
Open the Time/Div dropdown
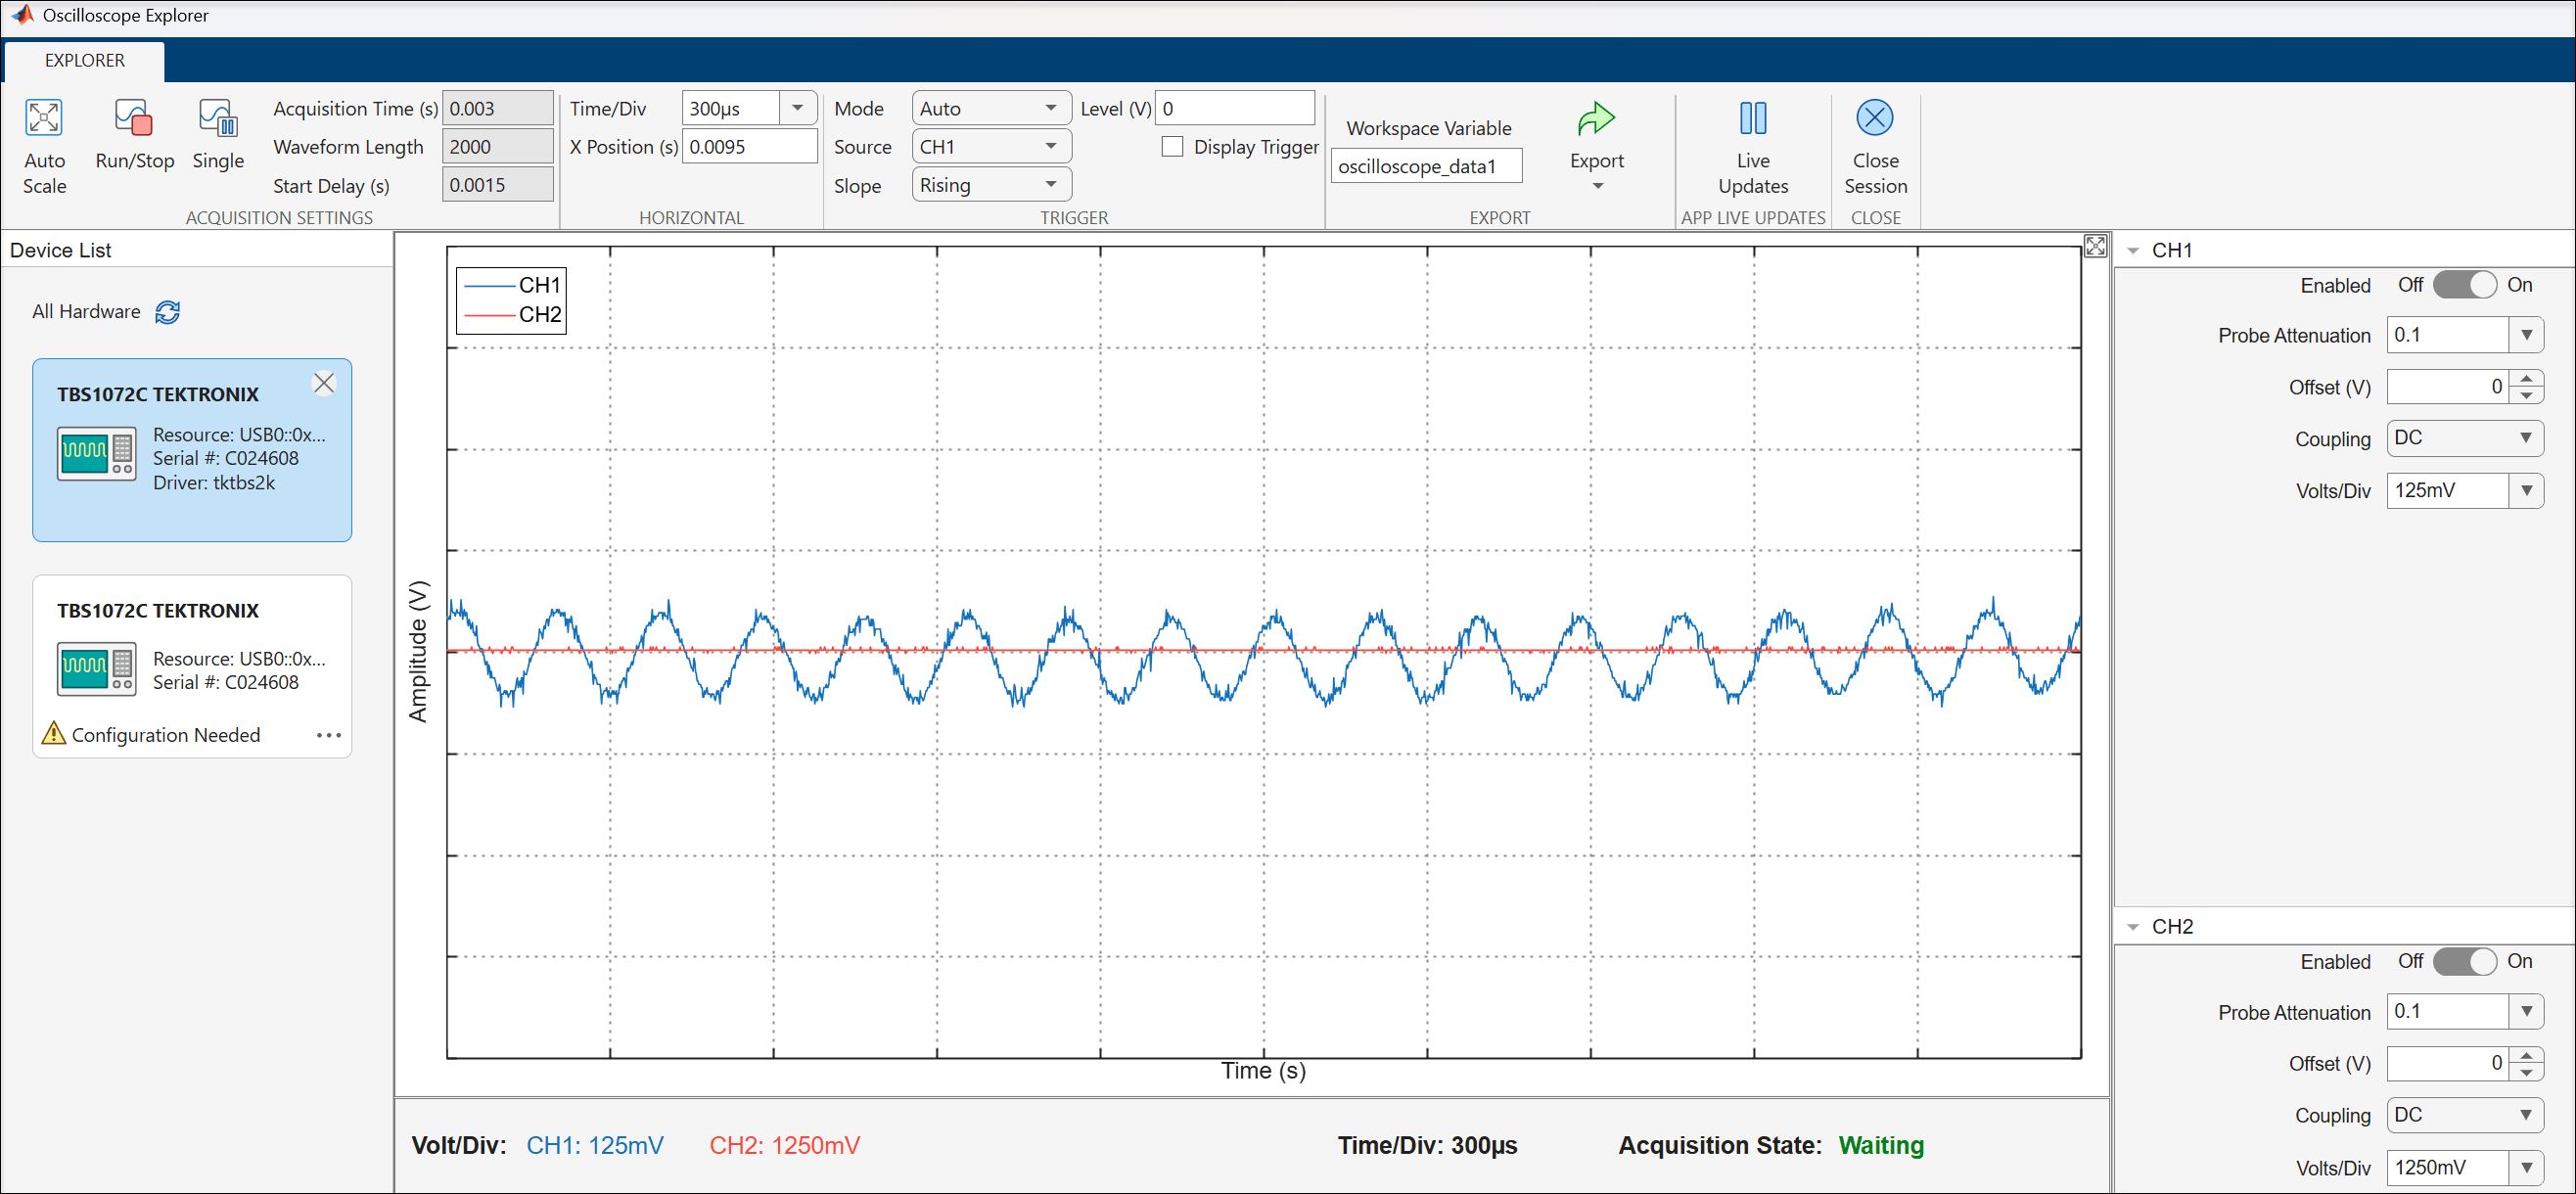point(797,108)
